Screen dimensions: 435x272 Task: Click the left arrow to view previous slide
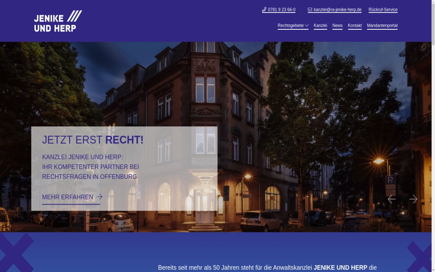point(391,199)
